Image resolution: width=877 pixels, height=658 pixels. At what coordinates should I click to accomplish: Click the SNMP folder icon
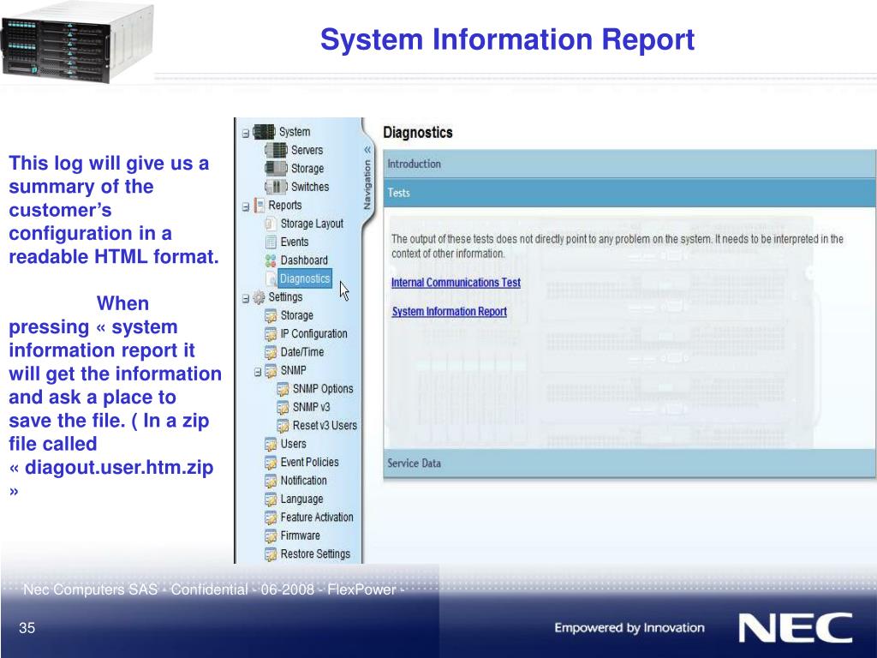pos(271,371)
